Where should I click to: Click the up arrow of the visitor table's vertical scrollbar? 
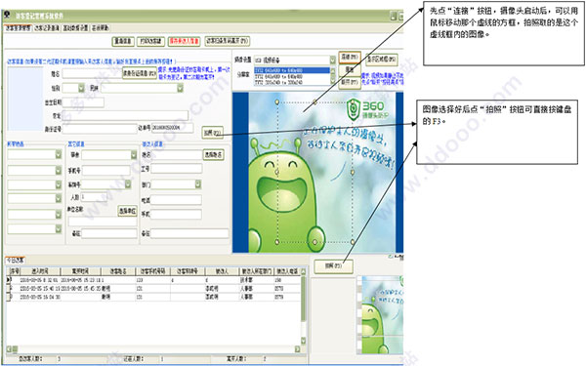(x=303, y=271)
